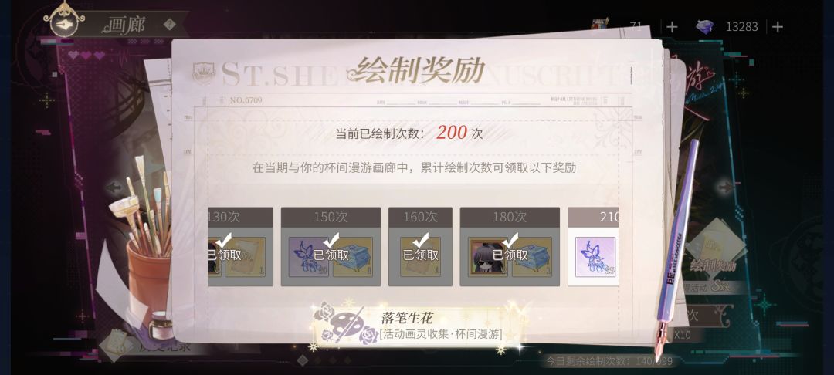
Task: Tap the blue treasure chest in 150次 reward
Action: click(352, 257)
